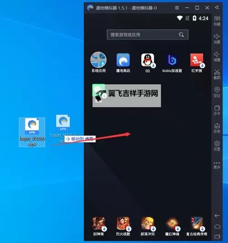Screen dimensions: 228x243
Task: Tap the Android recent apps button
Action: [217, 237]
